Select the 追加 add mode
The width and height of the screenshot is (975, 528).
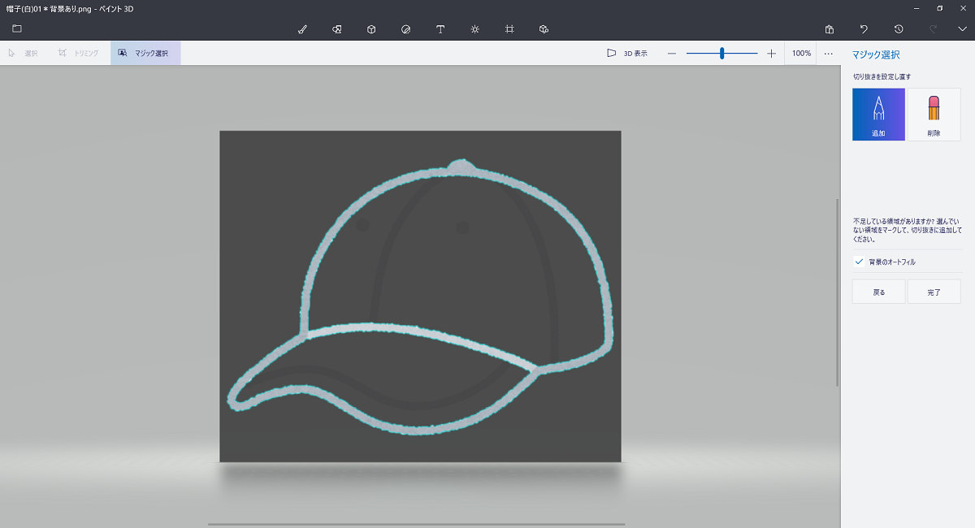click(878, 115)
